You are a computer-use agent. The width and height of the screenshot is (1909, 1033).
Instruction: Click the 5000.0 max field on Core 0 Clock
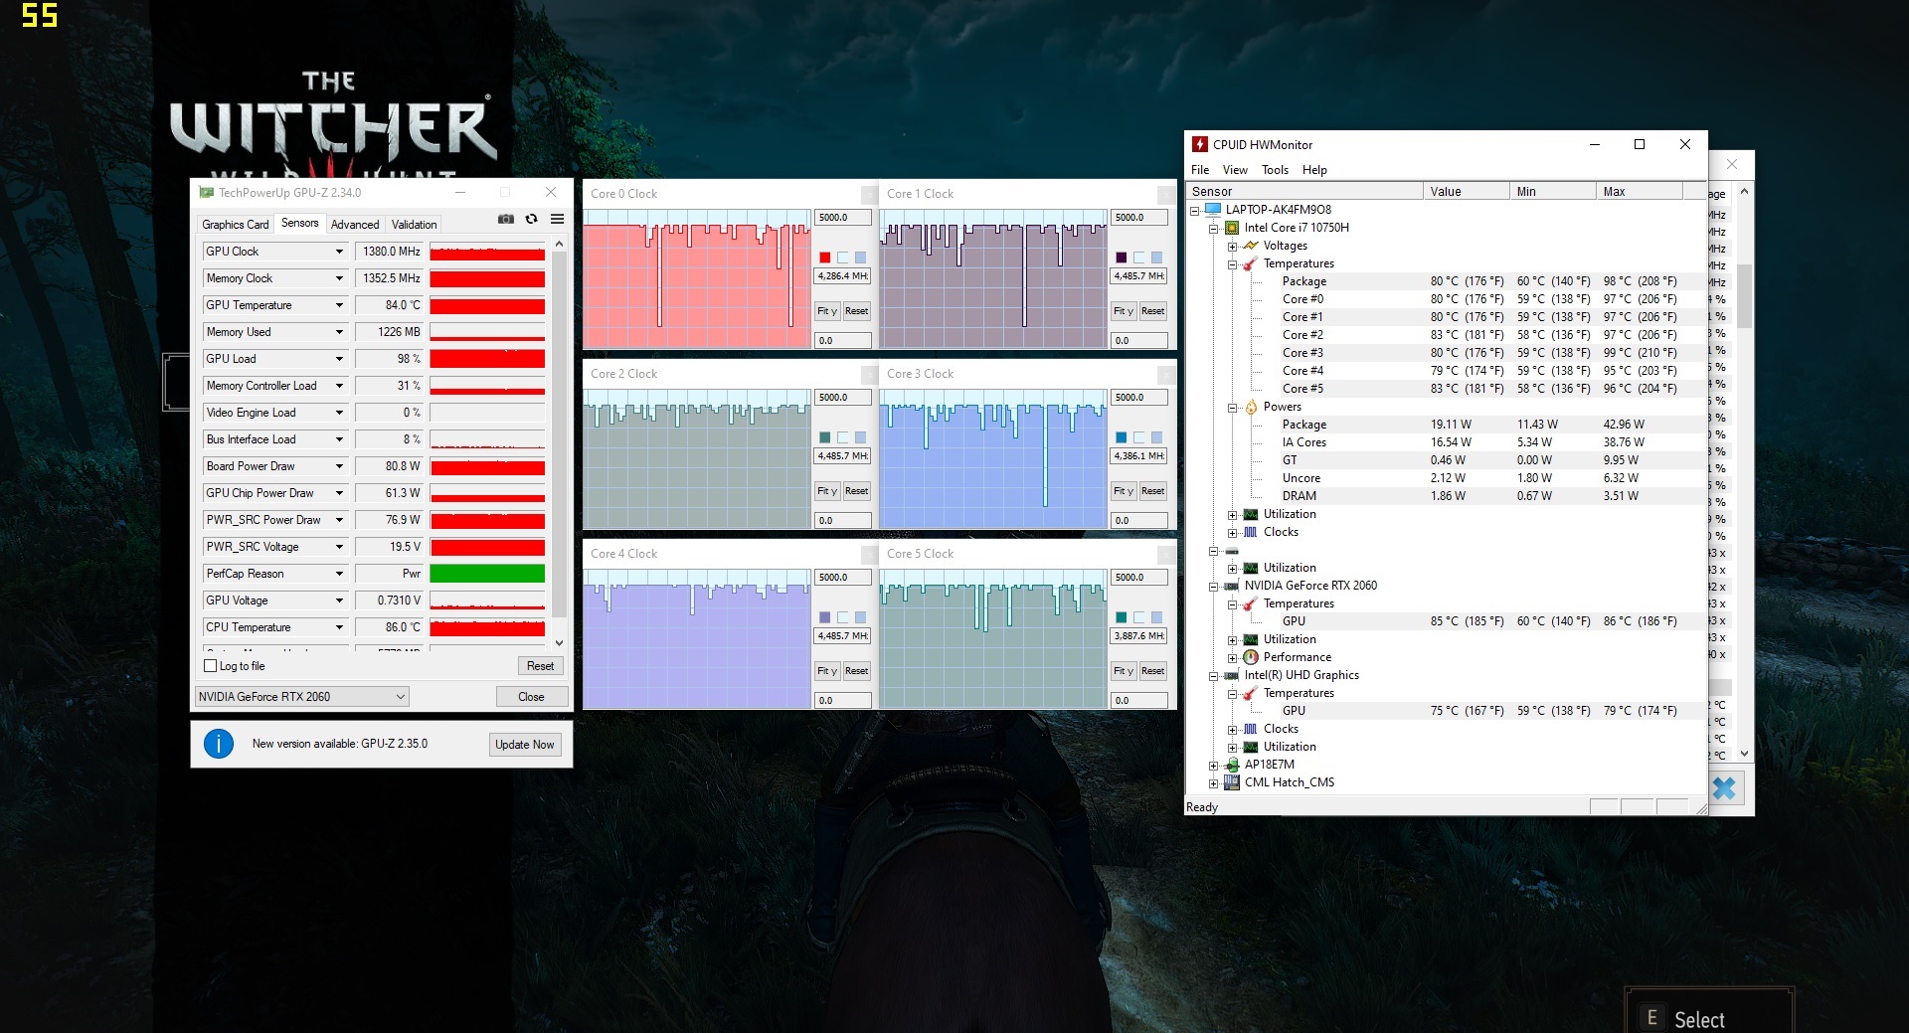tap(843, 218)
